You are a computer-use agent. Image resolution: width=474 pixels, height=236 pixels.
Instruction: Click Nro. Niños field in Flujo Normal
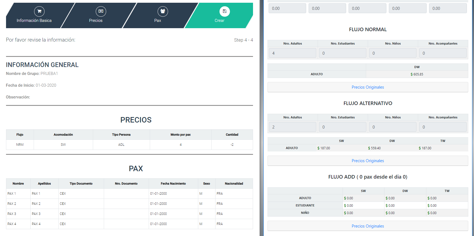pyautogui.click(x=392, y=53)
